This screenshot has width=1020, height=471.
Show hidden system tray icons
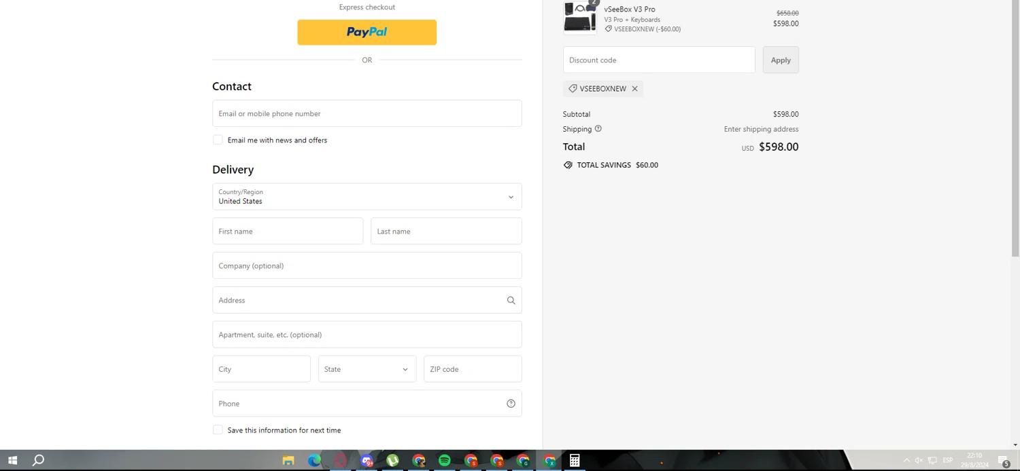[906, 460]
